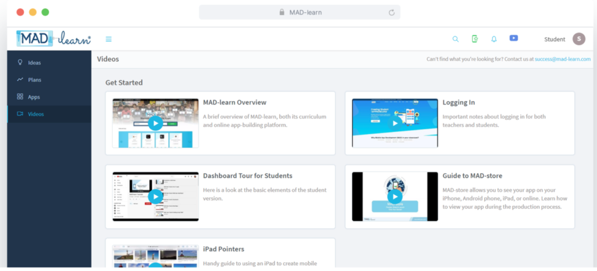
Task: Select Apps in the sidebar
Action: coord(34,97)
